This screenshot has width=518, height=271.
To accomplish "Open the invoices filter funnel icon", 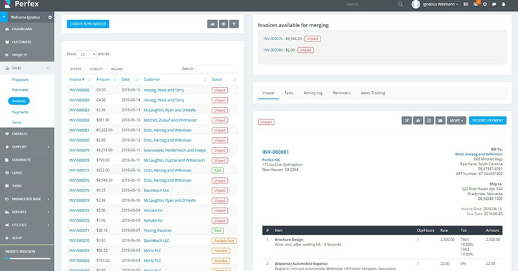I will tap(234, 24).
